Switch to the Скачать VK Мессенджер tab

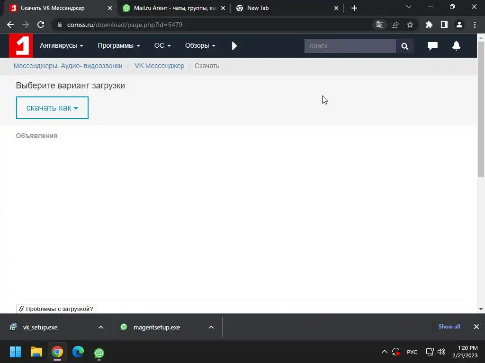click(x=59, y=8)
